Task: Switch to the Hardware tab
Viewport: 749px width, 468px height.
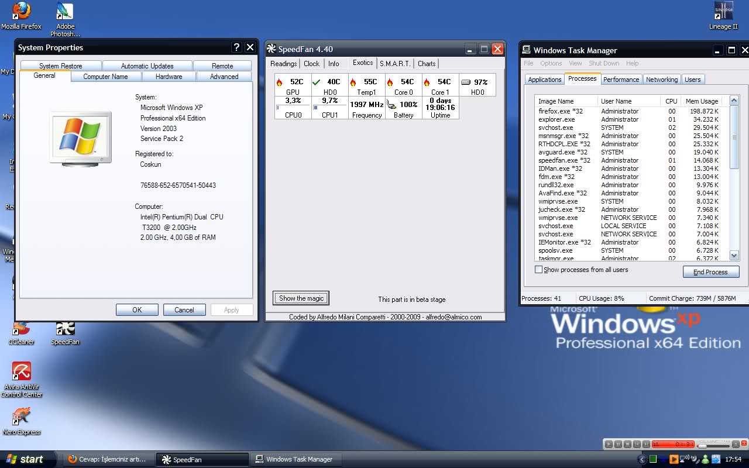Action: pos(169,76)
